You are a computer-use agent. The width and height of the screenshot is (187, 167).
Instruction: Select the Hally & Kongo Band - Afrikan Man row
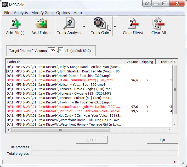pos(89,67)
